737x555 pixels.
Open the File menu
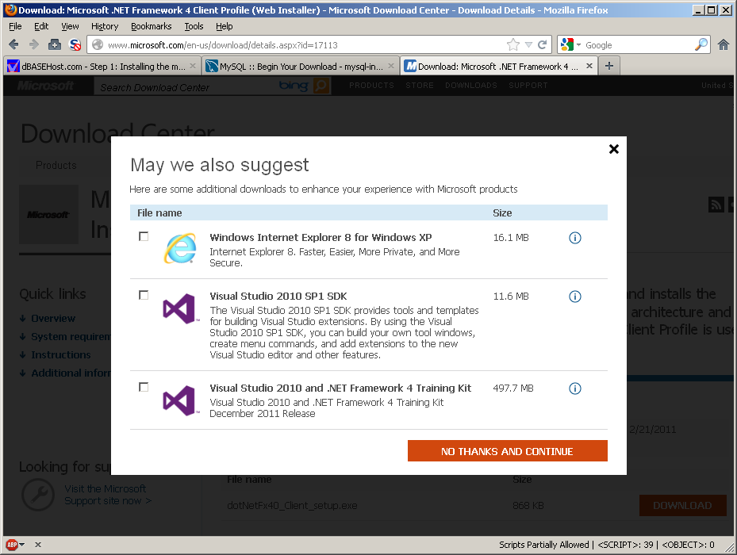point(15,26)
